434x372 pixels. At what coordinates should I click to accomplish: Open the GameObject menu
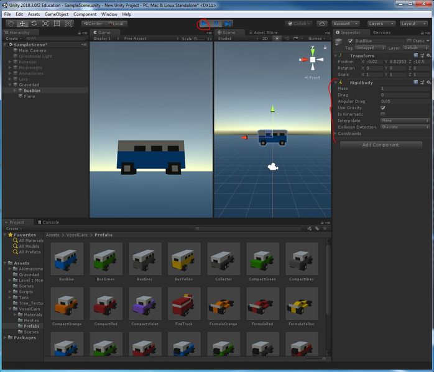[x=57, y=14]
